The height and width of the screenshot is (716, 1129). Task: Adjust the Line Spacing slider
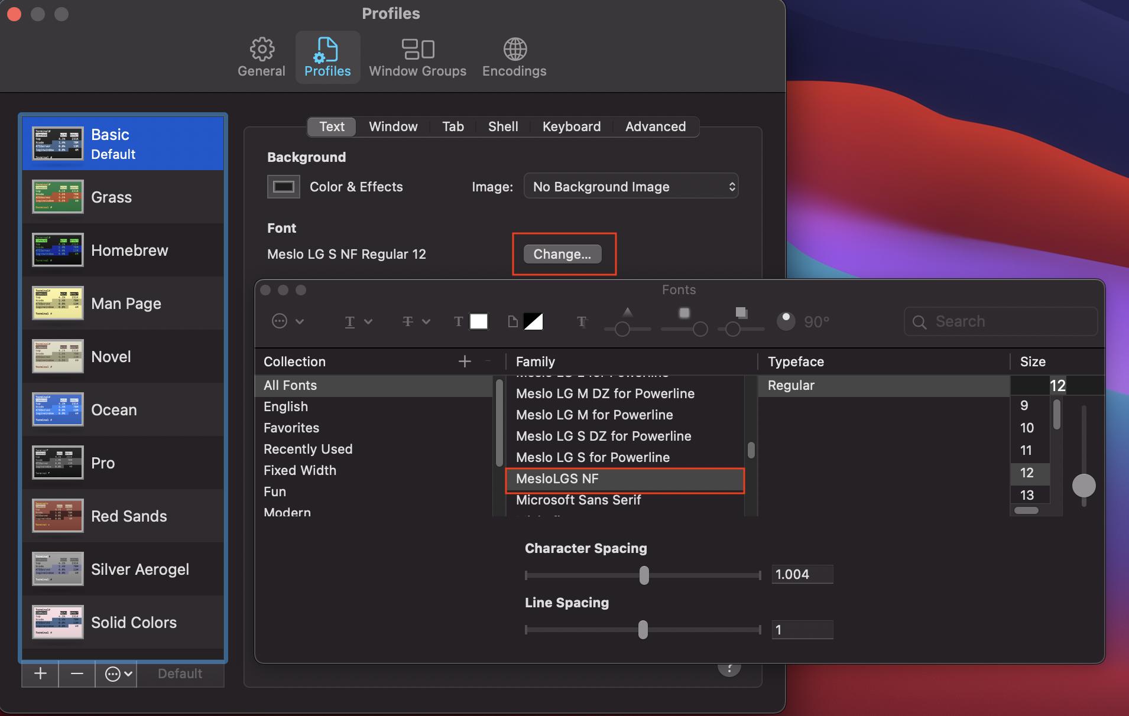coord(643,630)
